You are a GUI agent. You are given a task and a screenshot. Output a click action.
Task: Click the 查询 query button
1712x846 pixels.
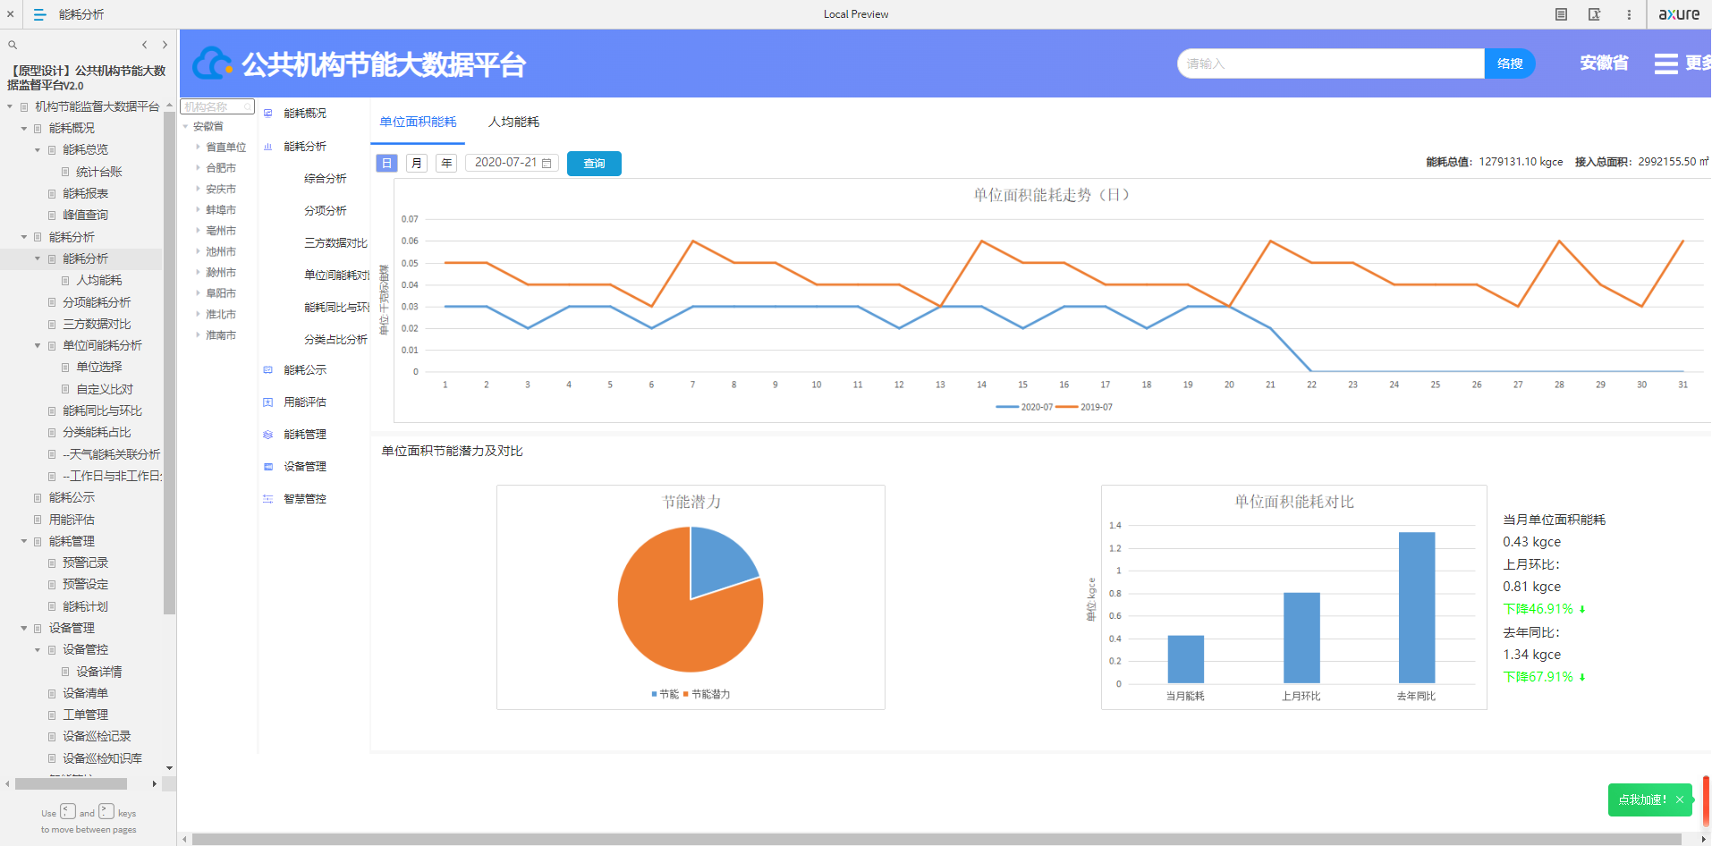coord(594,164)
